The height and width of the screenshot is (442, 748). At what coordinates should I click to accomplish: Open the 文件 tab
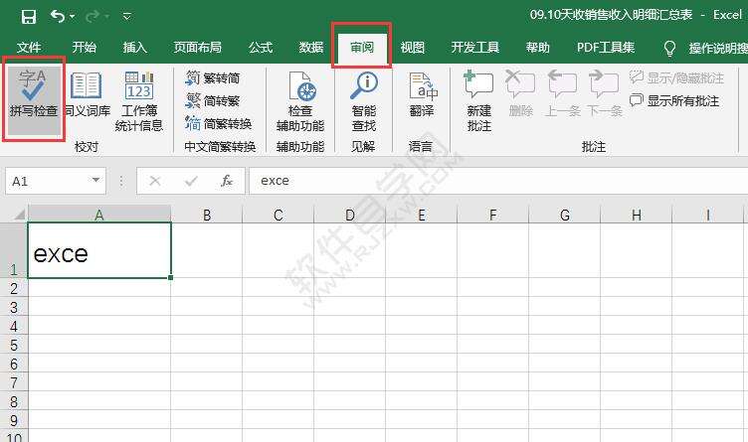(x=29, y=47)
